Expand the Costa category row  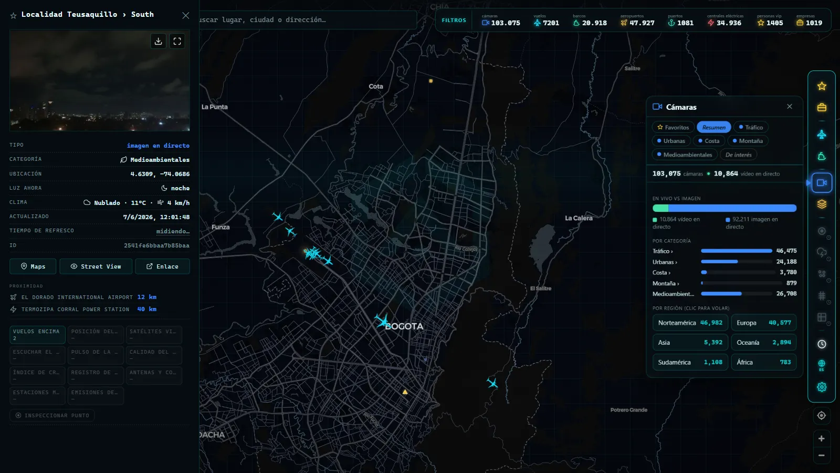(x=724, y=272)
